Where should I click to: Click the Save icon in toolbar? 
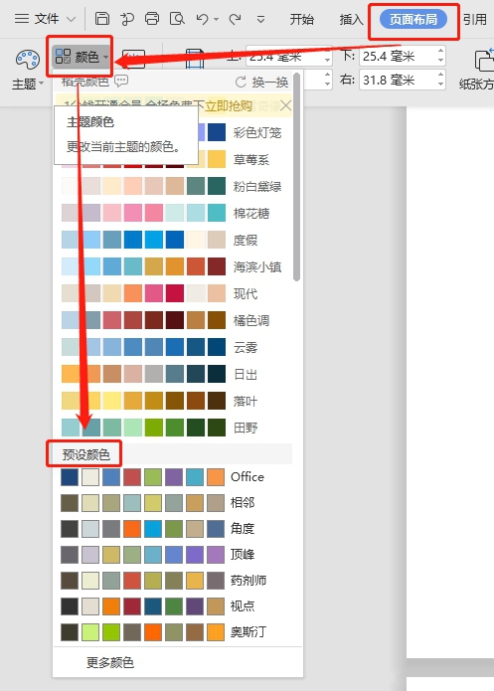click(102, 19)
